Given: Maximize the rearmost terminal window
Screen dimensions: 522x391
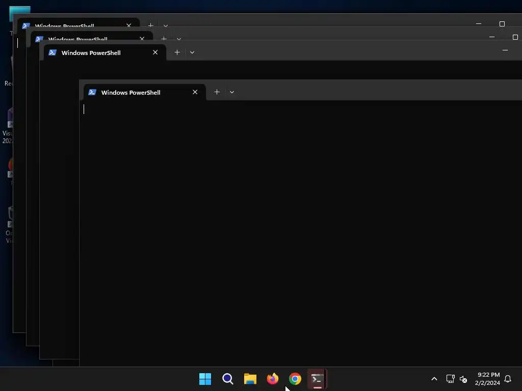Looking at the screenshot, I should [502, 23].
